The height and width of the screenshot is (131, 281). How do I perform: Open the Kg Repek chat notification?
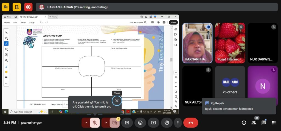(x=239, y=106)
